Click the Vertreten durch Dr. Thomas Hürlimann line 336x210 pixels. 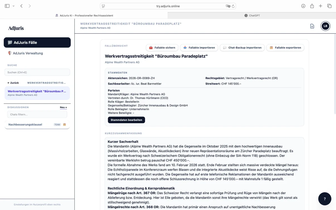click(138, 98)
